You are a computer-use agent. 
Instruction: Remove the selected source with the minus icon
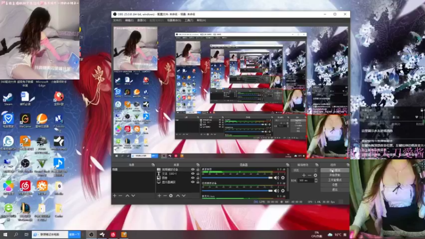pyautogui.click(x=165, y=195)
